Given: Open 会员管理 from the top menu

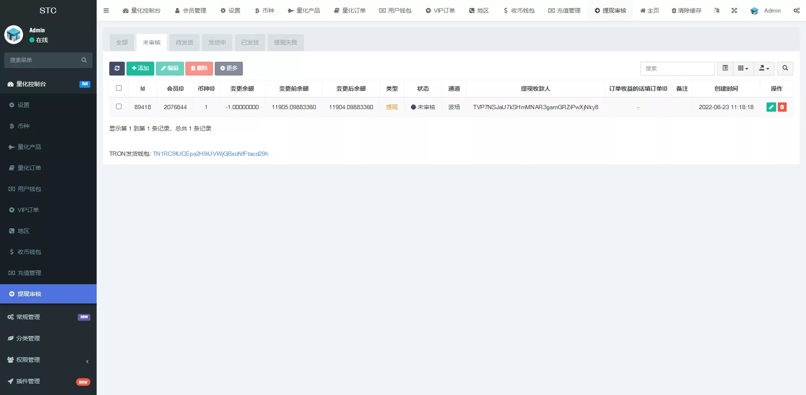Looking at the screenshot, I should (x=190, y=10).
